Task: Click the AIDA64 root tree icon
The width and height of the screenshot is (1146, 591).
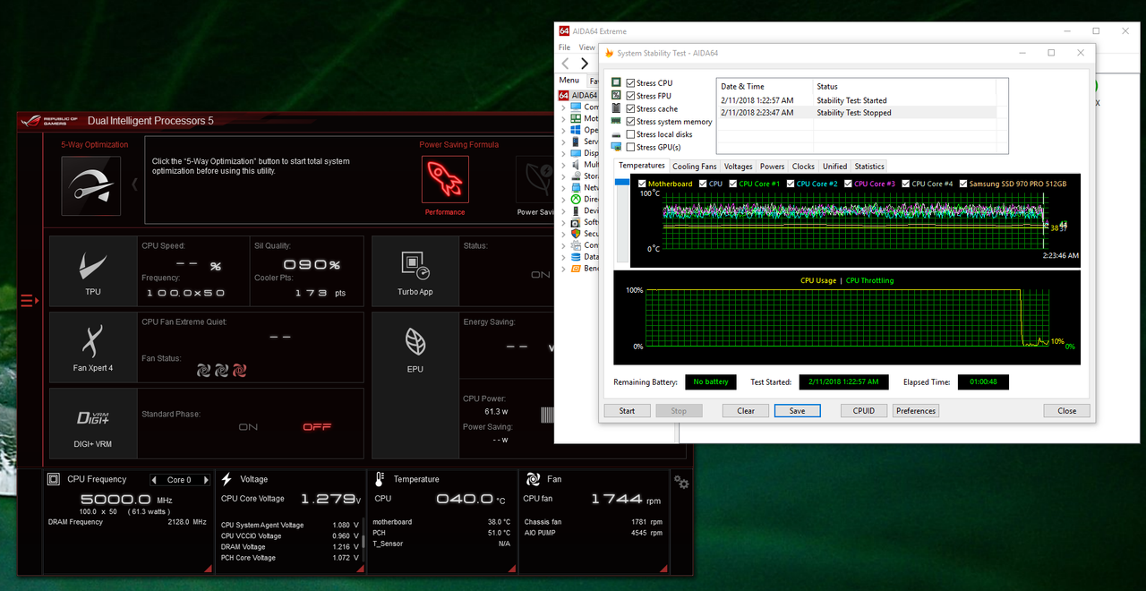Action: click(564, 95)
